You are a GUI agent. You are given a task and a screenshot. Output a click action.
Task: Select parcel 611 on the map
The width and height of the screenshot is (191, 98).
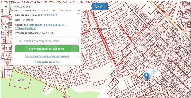(x=108, y=25)
